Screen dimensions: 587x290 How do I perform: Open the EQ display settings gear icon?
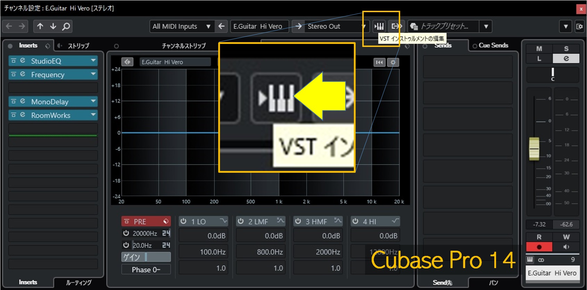pyautogui.click(x=393, y=62)
